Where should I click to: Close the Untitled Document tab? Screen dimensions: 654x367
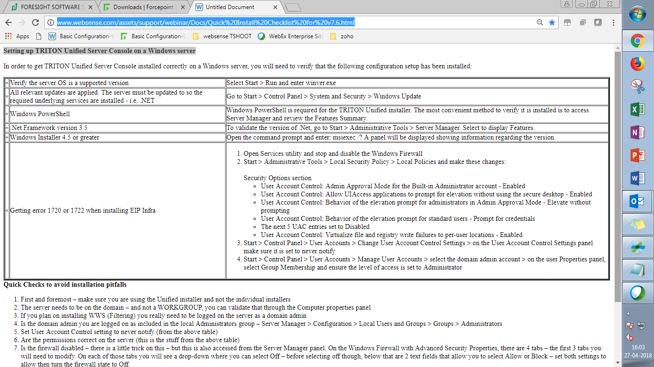click(x=275, y=7)
